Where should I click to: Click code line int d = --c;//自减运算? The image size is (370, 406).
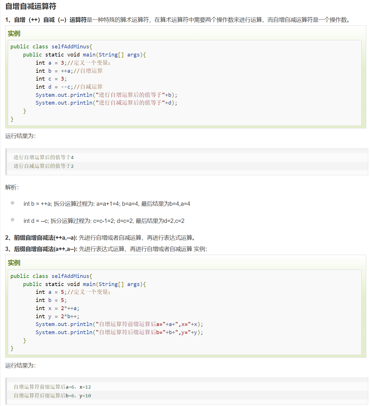(x=69, y=87)
